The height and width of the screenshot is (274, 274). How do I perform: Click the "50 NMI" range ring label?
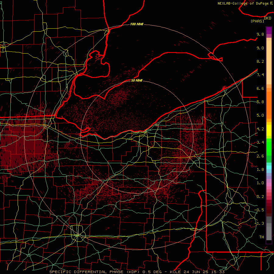[137, 80]
